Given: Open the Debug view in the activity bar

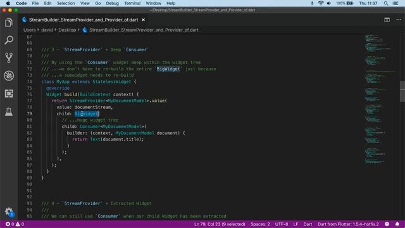Looking at the screenshot, I should point(9,76).
